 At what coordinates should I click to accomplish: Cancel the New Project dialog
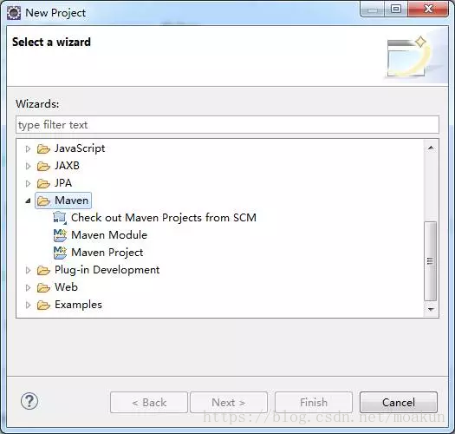tap(399, 402)
